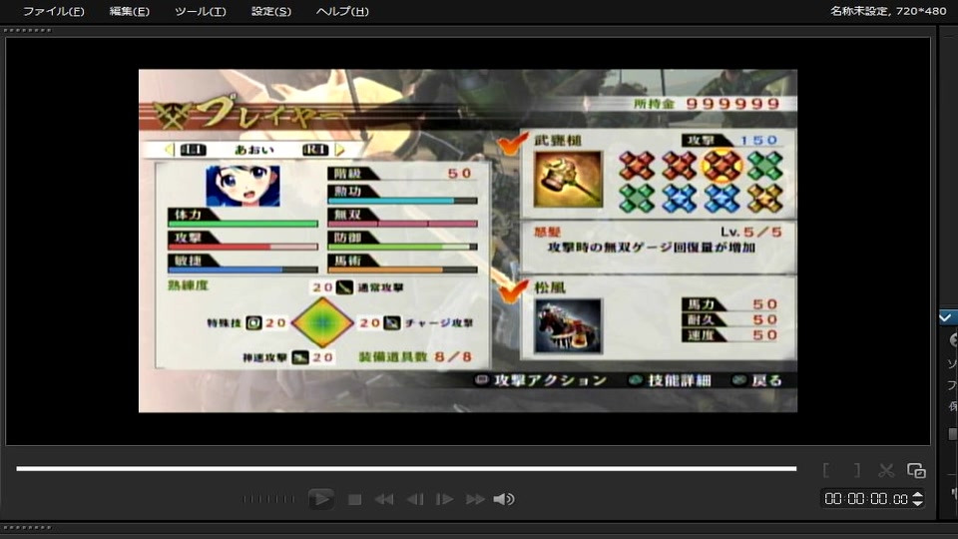Open the ツール(T) menu
This screenshot has height=539, width=958.
pos(200,11)
